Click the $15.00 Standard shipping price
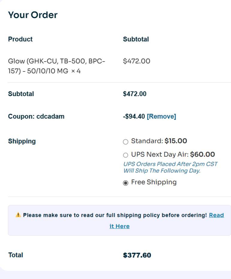Screen dimensions: 231x279 click(176, 141)
